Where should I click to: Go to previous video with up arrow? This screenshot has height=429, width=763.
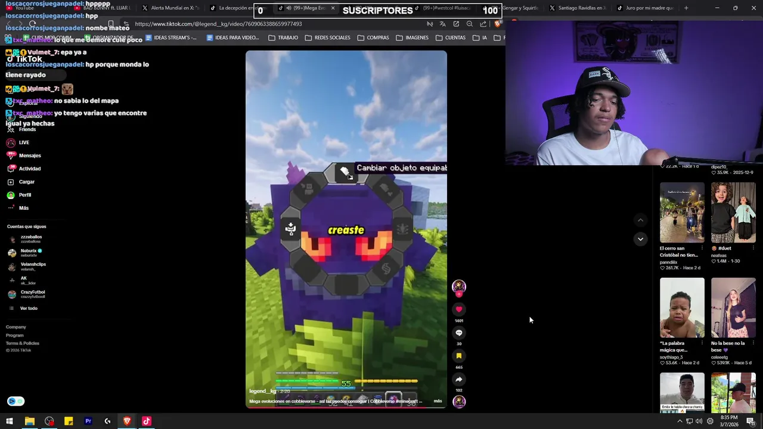640,220
